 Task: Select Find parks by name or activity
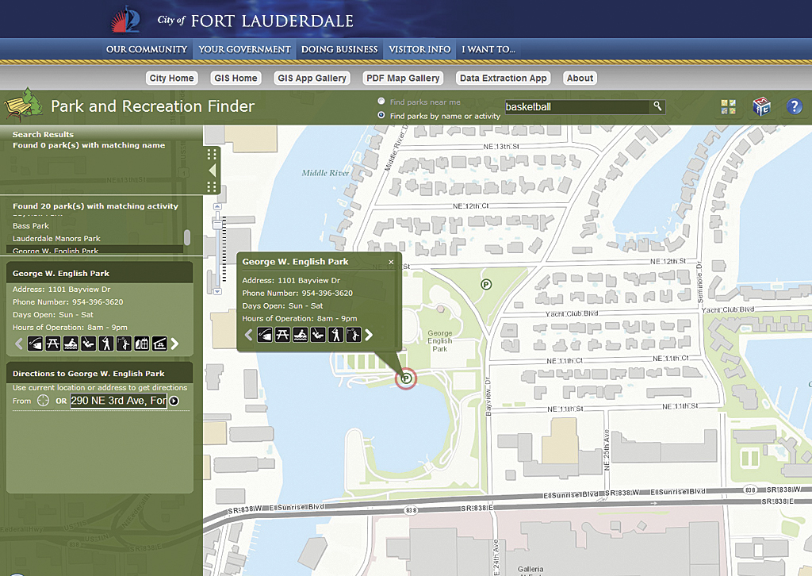point(381,115)
